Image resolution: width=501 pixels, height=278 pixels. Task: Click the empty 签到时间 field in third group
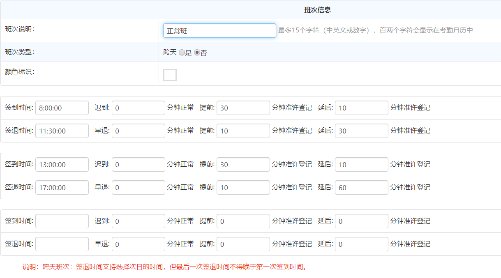pyautogui.click(x=62, y=221)
